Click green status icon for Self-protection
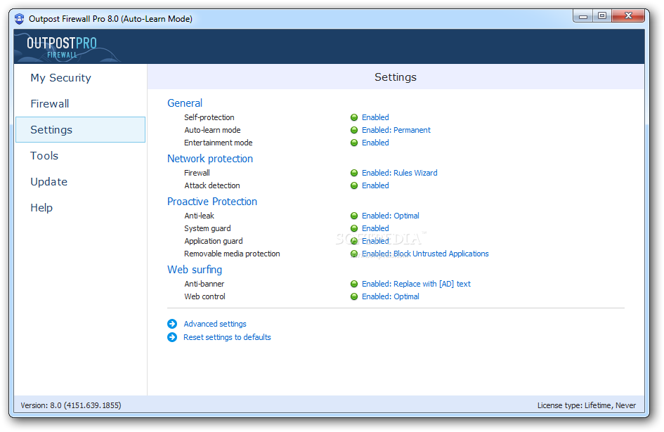This screenshot has width=664, height=432. pyautogui.click(x=354, y=117)
